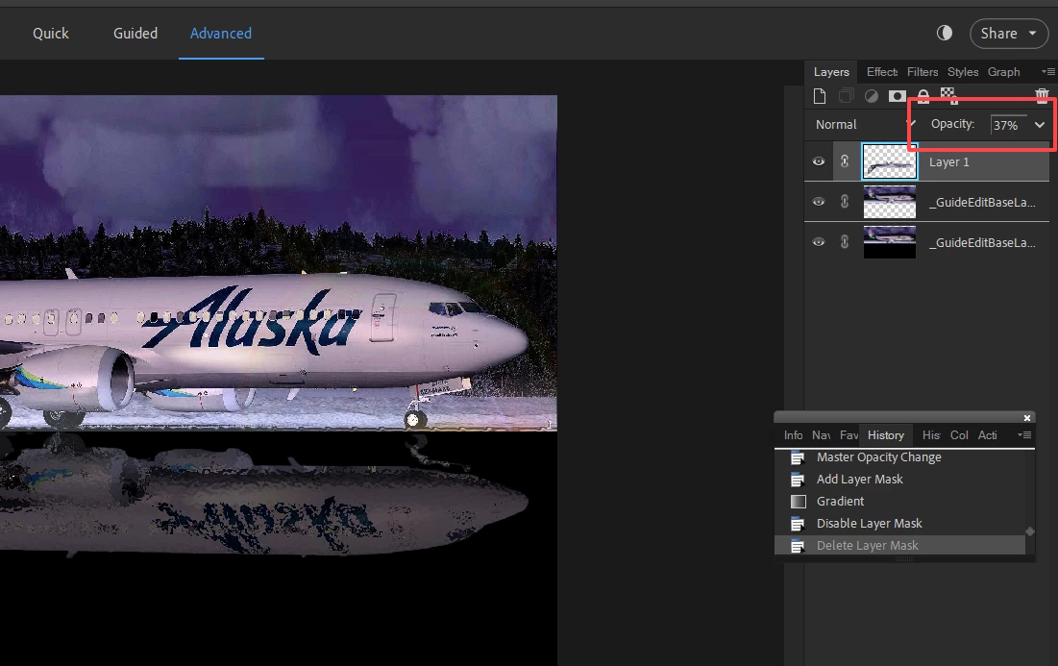Delete layer using the trash icon

coord(1042,96)
